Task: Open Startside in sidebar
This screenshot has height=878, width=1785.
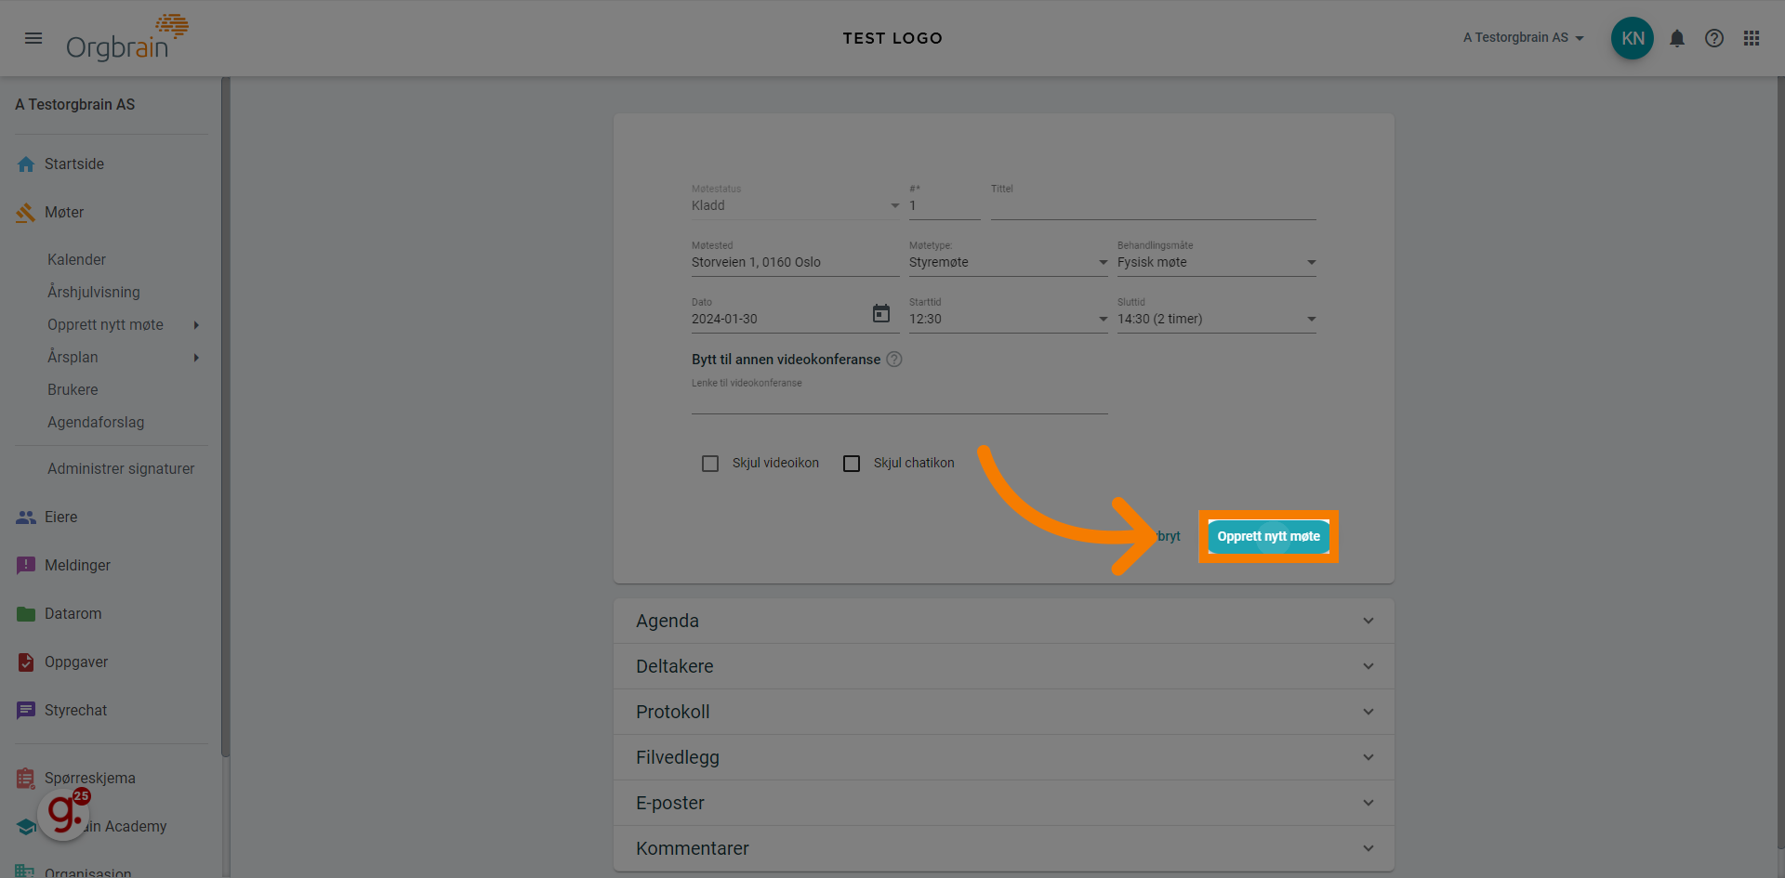Action: click(x=74, y=164)
